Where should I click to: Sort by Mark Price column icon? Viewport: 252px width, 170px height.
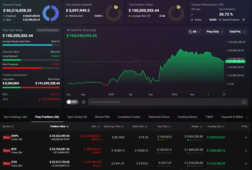click(x=146, y=126)
